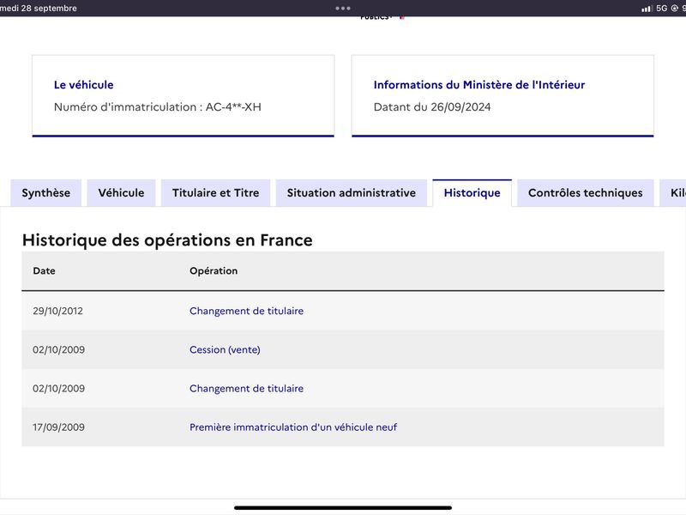Tap the date '28 septembre' in status bar
The width and height of the screenshot is (686, 515).
(x=49, y=9)
